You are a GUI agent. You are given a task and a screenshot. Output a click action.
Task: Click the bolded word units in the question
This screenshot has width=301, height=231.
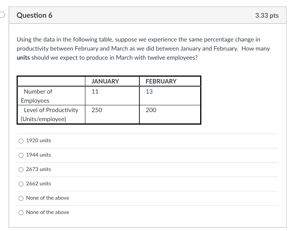[22, 58]
